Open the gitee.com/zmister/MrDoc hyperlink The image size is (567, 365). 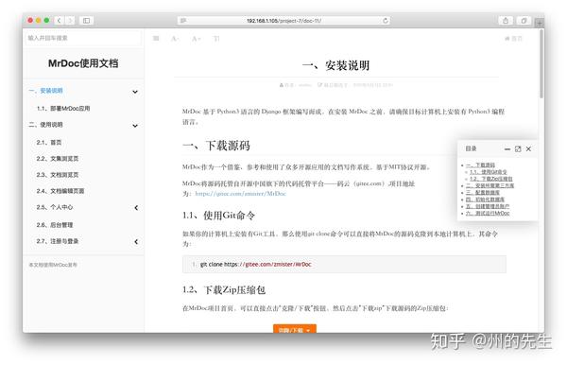pyautogui.click(x=240, y=194)
